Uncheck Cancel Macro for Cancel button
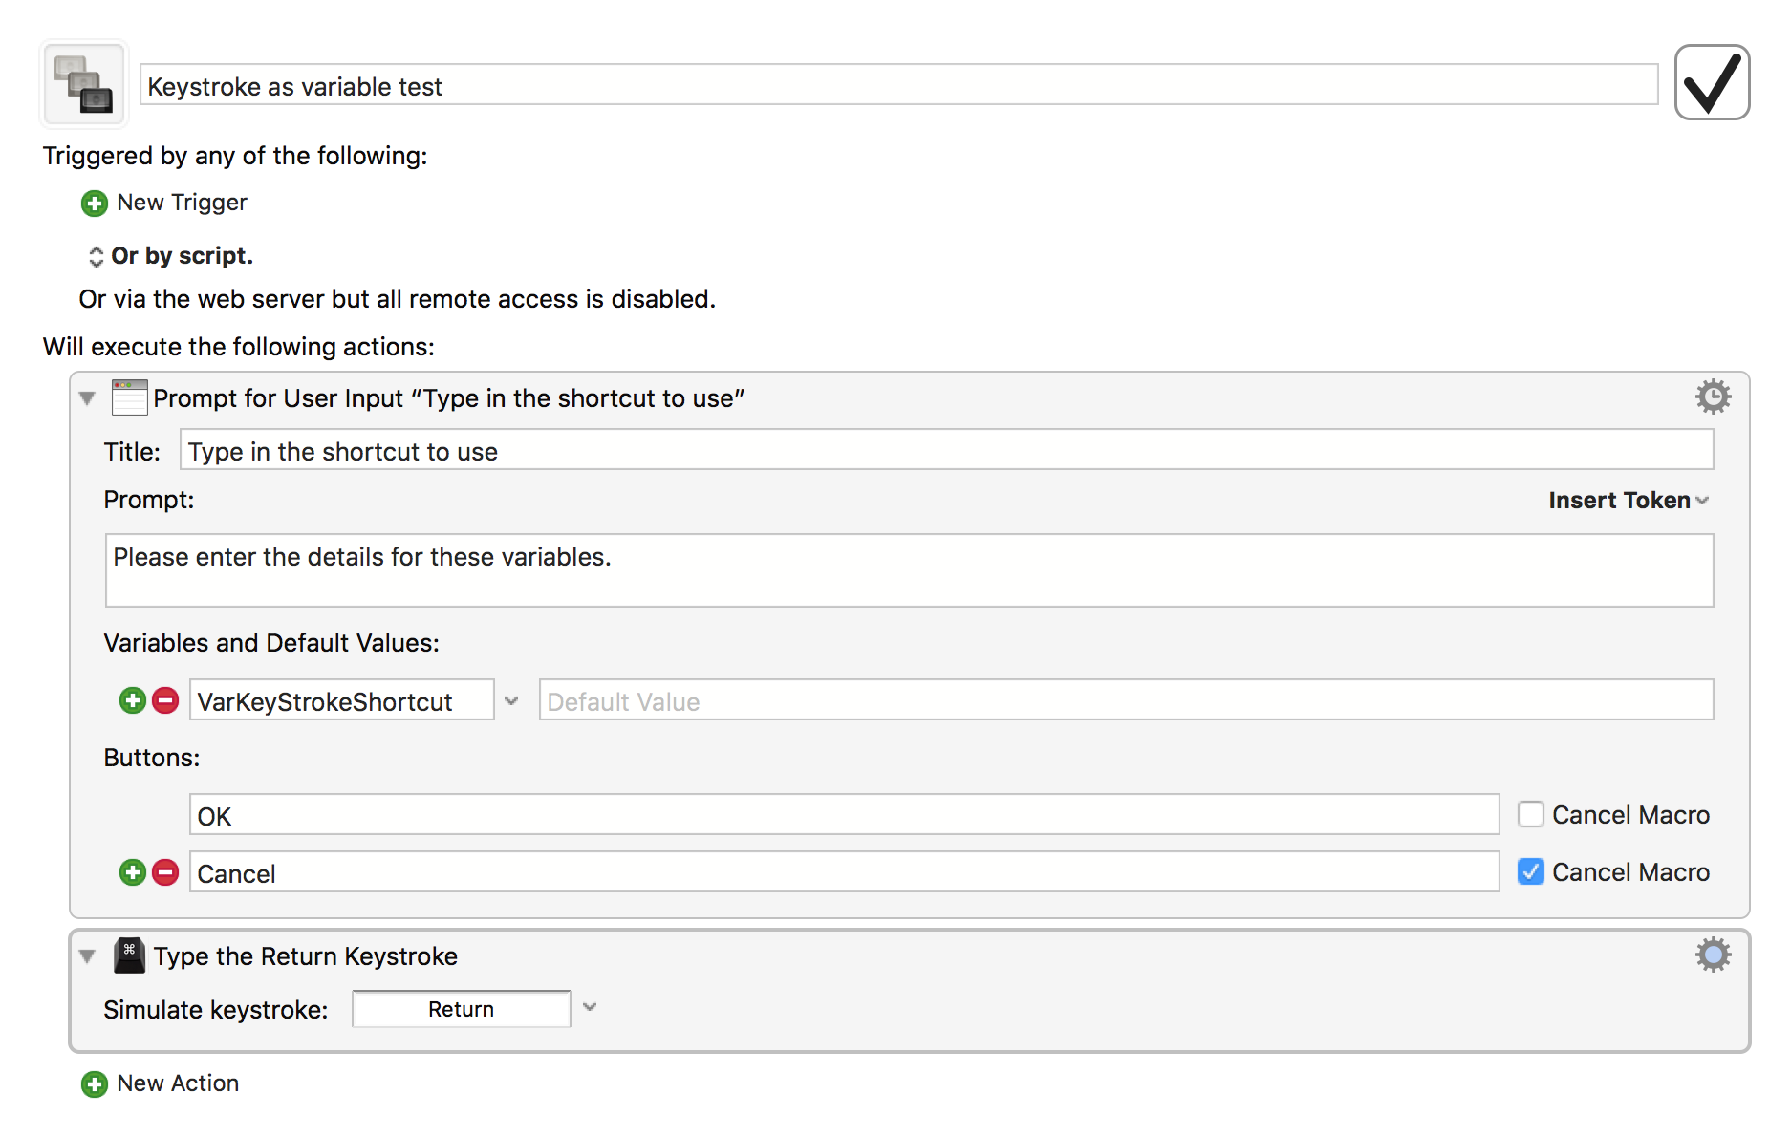This screenshot has height=1137, width=1791. tap(1531, 871)
